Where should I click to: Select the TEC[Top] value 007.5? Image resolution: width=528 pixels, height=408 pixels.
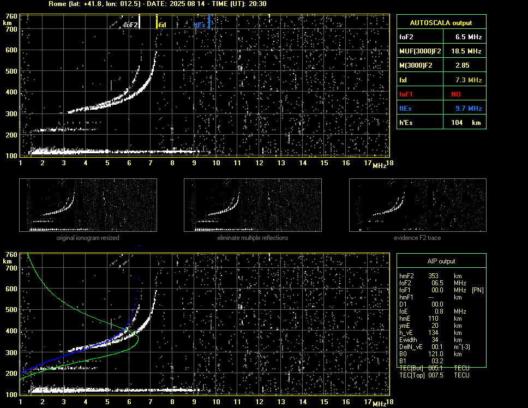pos(436,375)
